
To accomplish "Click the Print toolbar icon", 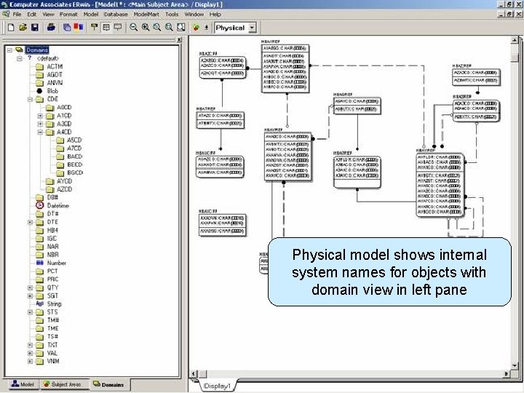I will coord(51,28).
